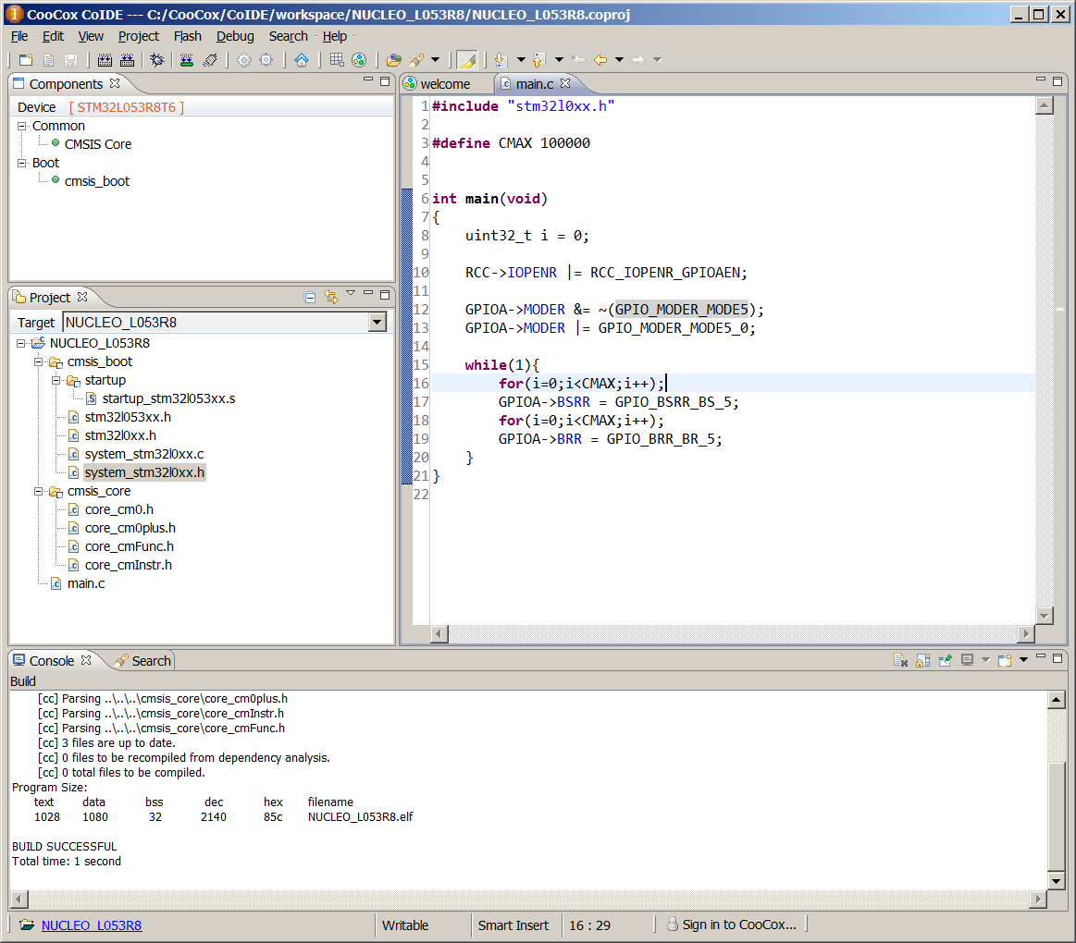The height and width of the screenshot is (943, 1076).
Task: Collapse the Common node in Components
Action: (22, 126)
